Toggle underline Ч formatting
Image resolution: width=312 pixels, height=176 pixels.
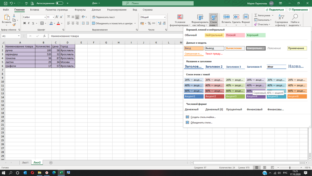coord(33,23)
